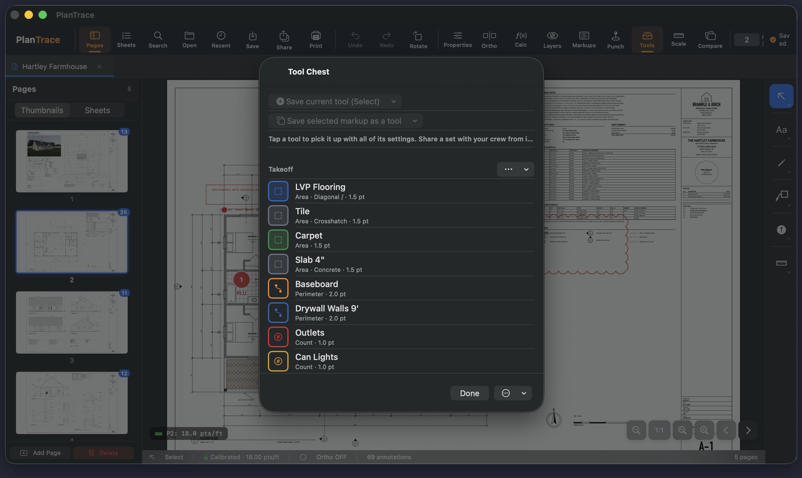Viewport: 802px width, 478px height.
Task: Click the Delete page button
Action: tap(103, 453)
